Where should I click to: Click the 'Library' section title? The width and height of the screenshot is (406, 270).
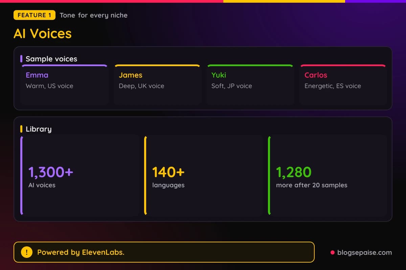click(39, 129)
